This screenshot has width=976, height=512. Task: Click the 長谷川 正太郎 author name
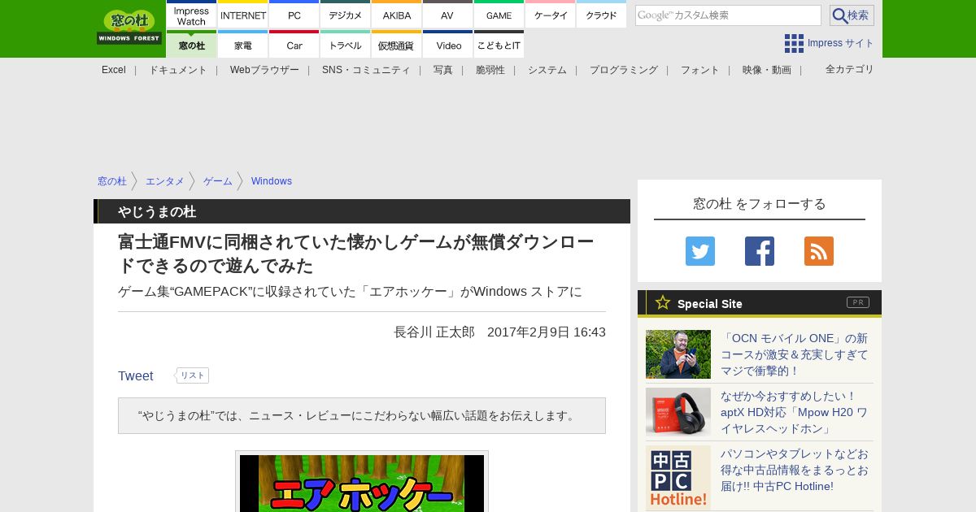point(434,332)
